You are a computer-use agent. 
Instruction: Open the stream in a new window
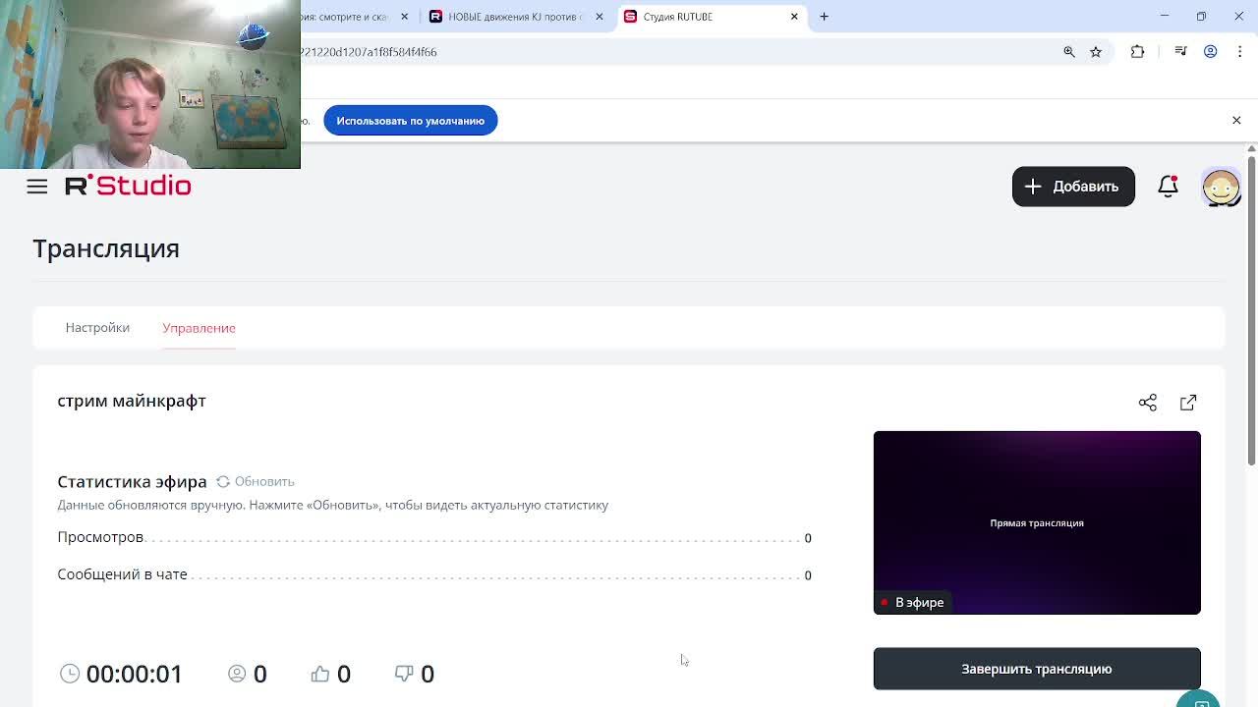click(1188, 403)
